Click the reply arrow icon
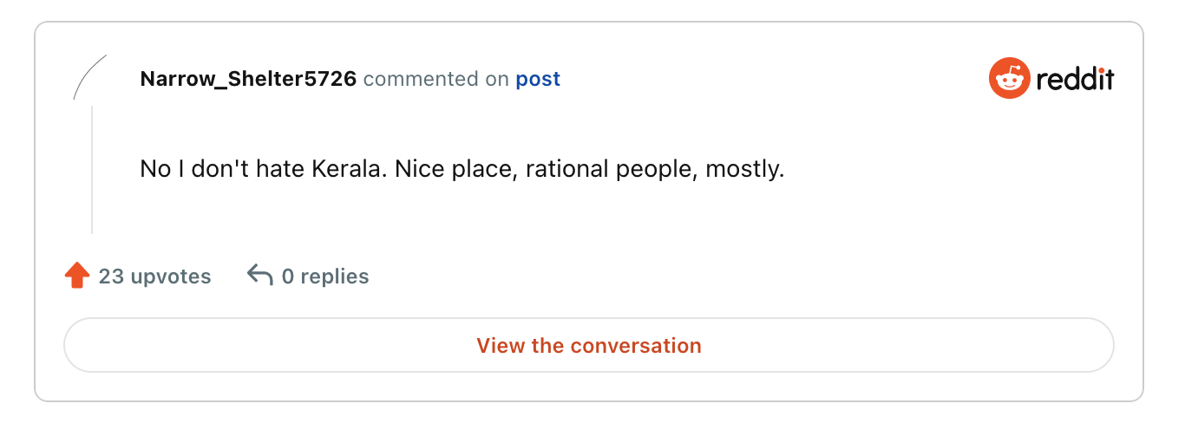The height and width of the screenshot is (423, 1185). pos(260,276)
